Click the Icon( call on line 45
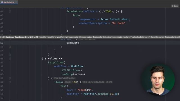The width and height of the screenshot is (180, 101). click(76, 15)
